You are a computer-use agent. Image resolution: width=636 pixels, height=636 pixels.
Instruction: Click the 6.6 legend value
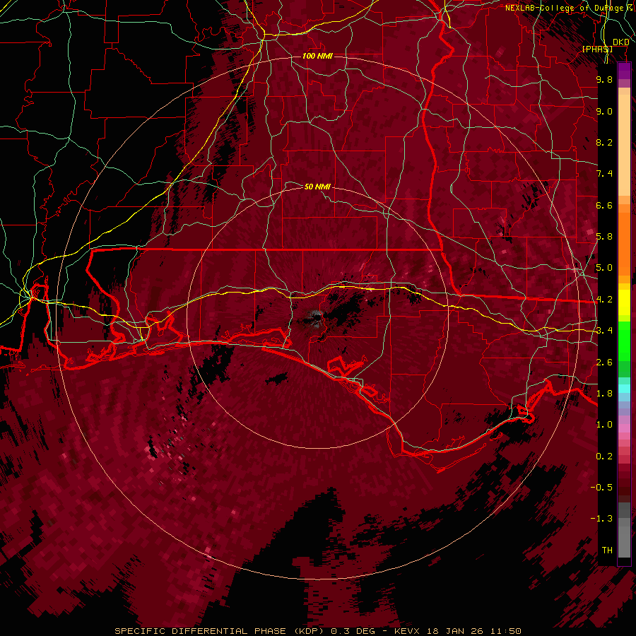pos(604,205)
